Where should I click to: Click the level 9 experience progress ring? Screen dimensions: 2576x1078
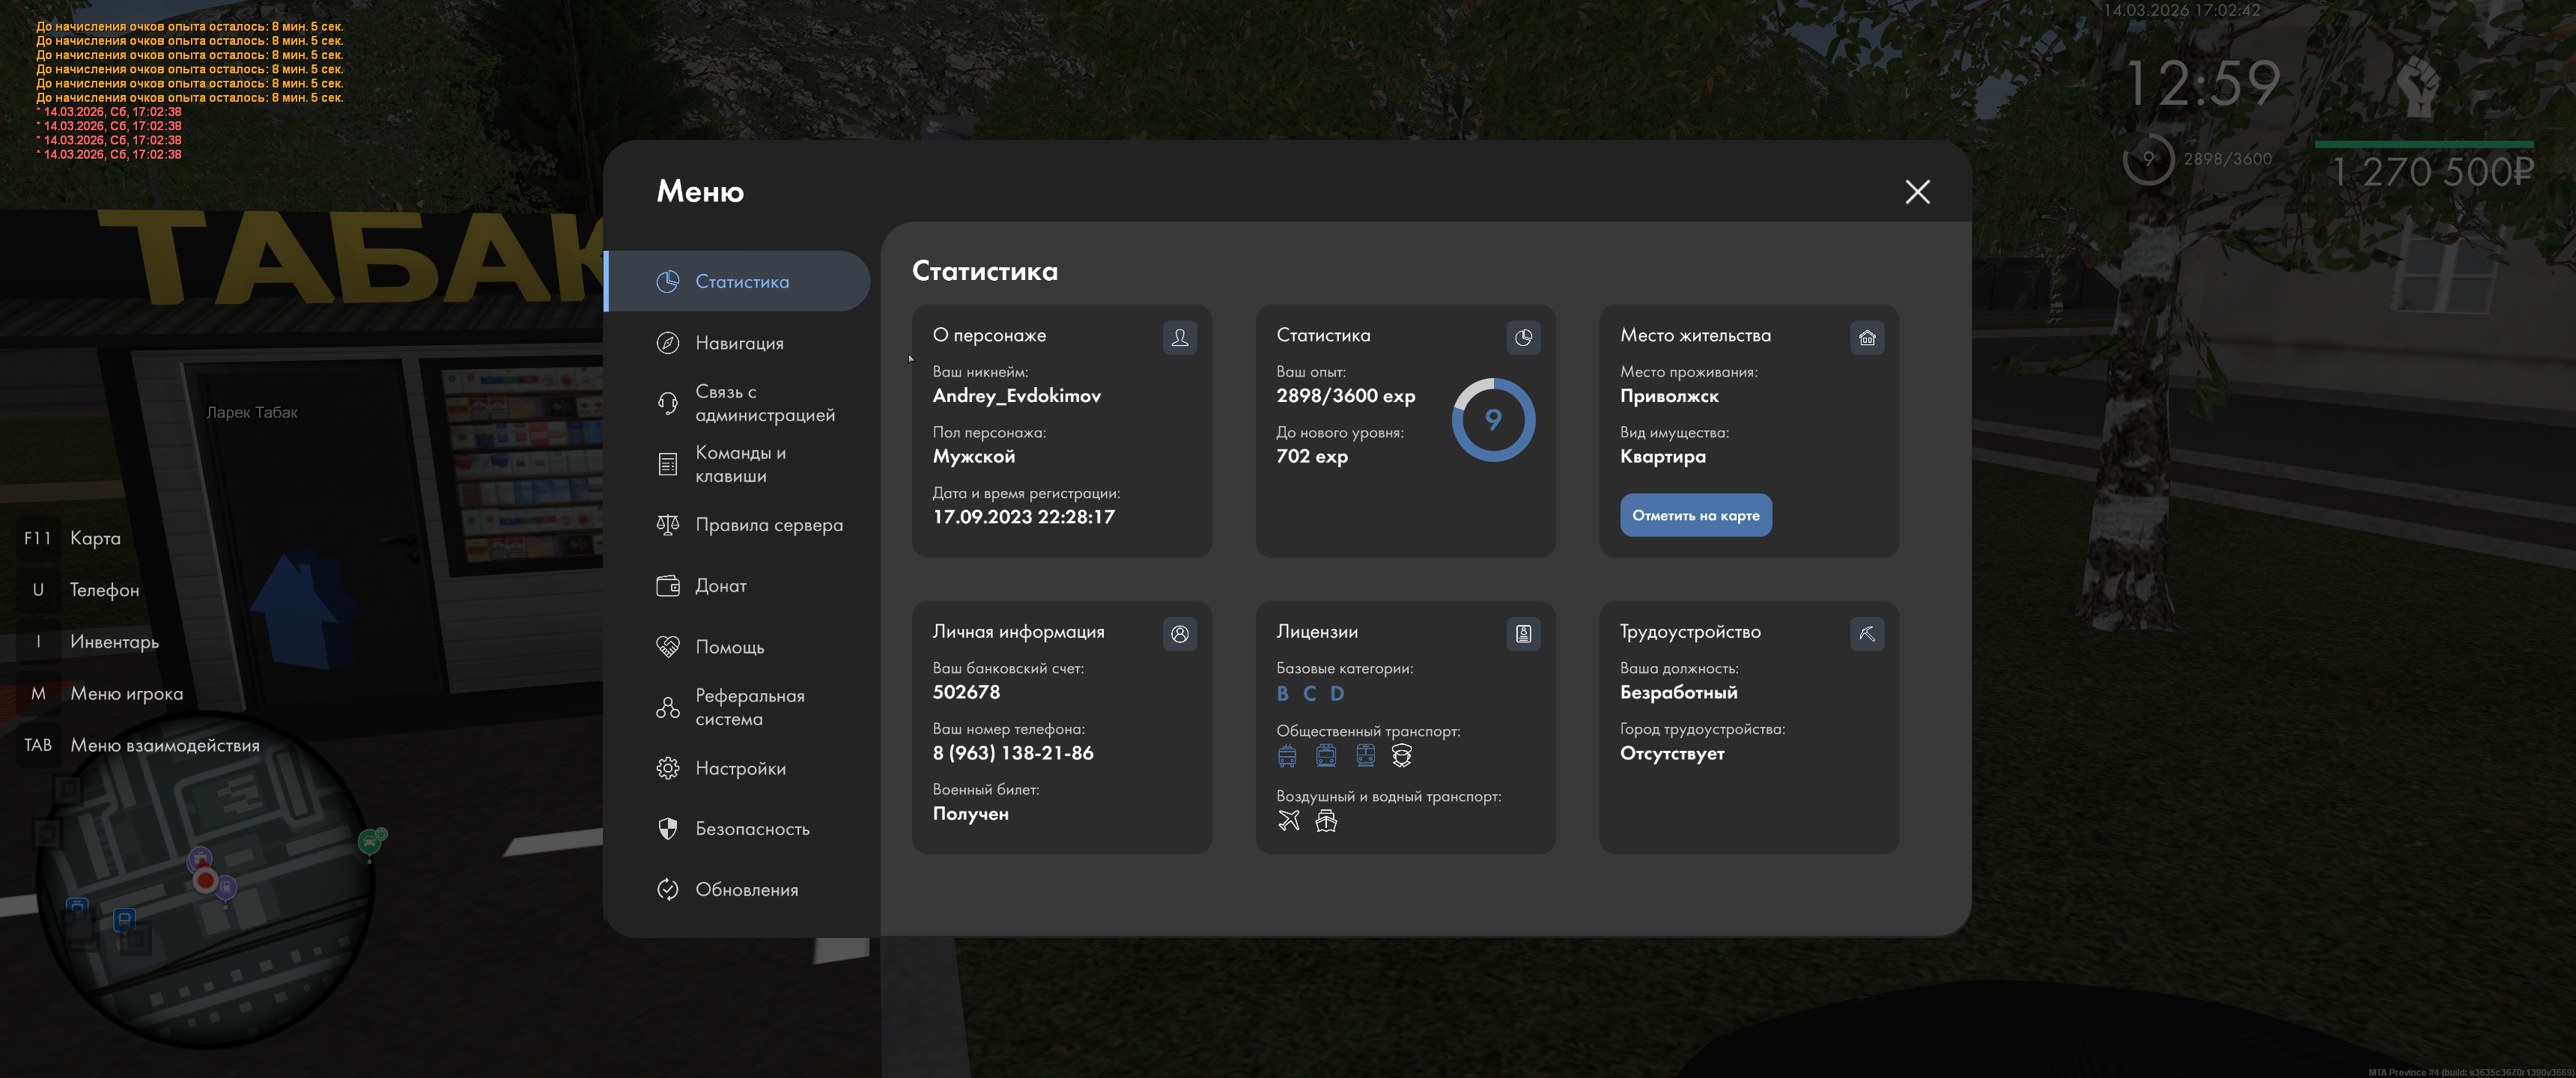(x=1492, y=420)
